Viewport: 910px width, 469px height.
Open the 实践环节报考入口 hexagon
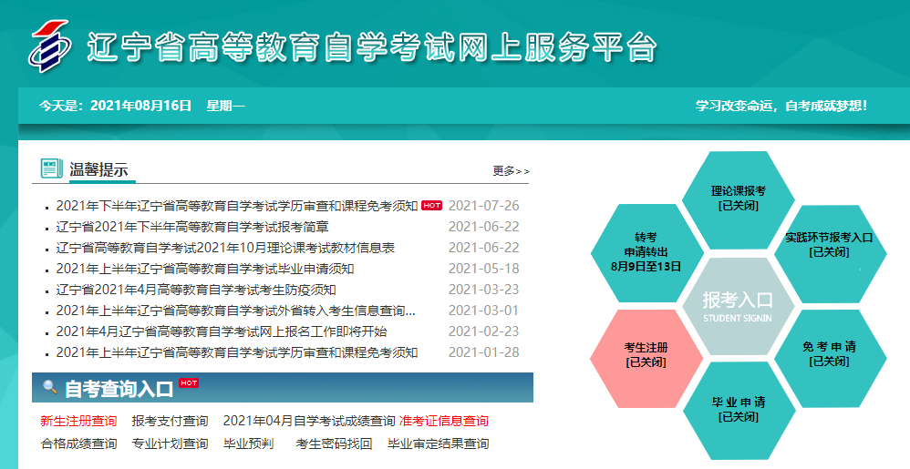(829, 244)
